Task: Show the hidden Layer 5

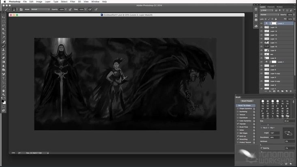Action: tap(261, 77)
